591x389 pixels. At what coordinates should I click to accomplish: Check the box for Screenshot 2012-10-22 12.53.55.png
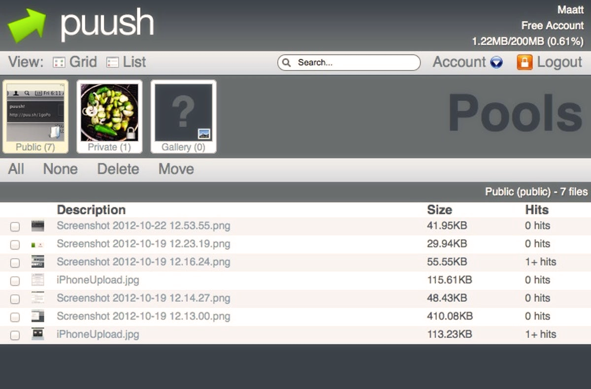click(15, 227)
